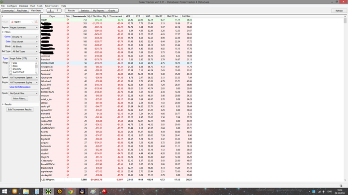Screen dimensions: 348x195
Task: Switch to tournament mode with T toggle
Action: point(58,10)
